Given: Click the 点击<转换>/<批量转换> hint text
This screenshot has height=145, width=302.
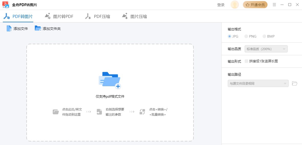Looking at the screenshot, I should 158,112.
